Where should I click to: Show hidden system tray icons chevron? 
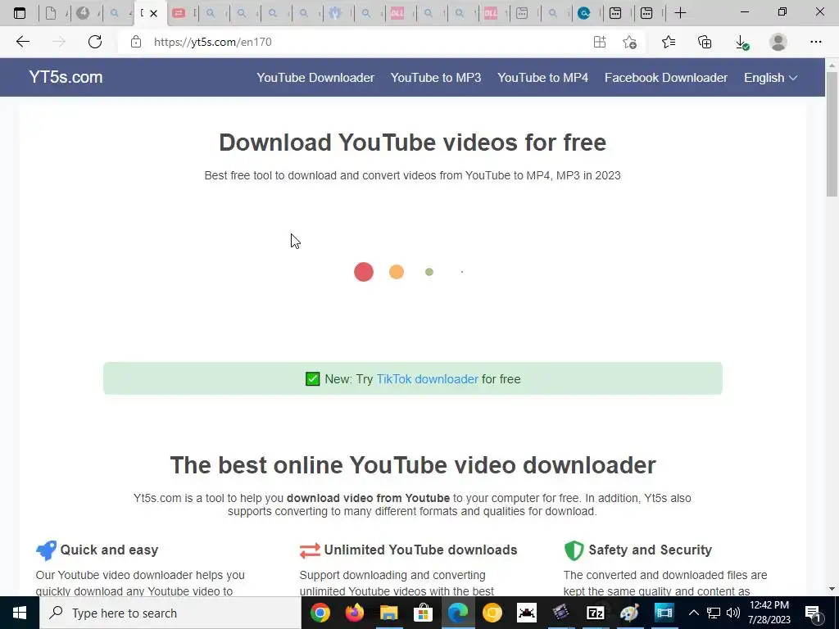point(693,613)
